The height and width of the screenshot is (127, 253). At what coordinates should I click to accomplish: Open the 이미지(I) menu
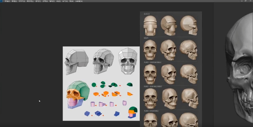pos(22,1)
